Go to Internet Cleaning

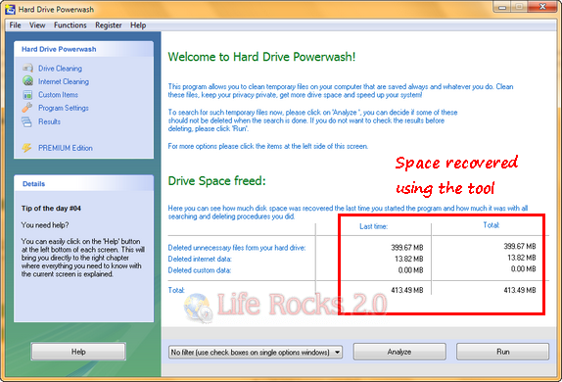pos(64,81)
